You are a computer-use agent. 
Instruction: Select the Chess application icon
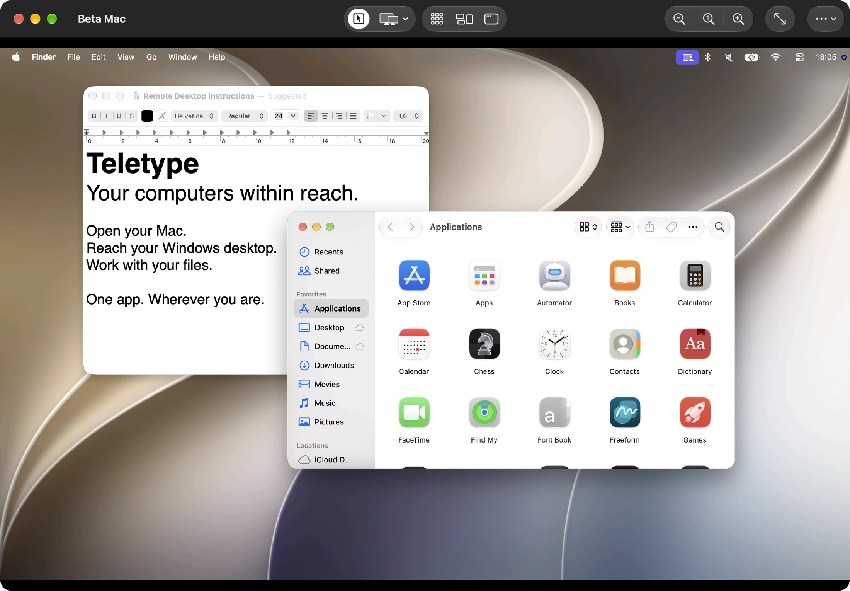click(x=484, y=344)
